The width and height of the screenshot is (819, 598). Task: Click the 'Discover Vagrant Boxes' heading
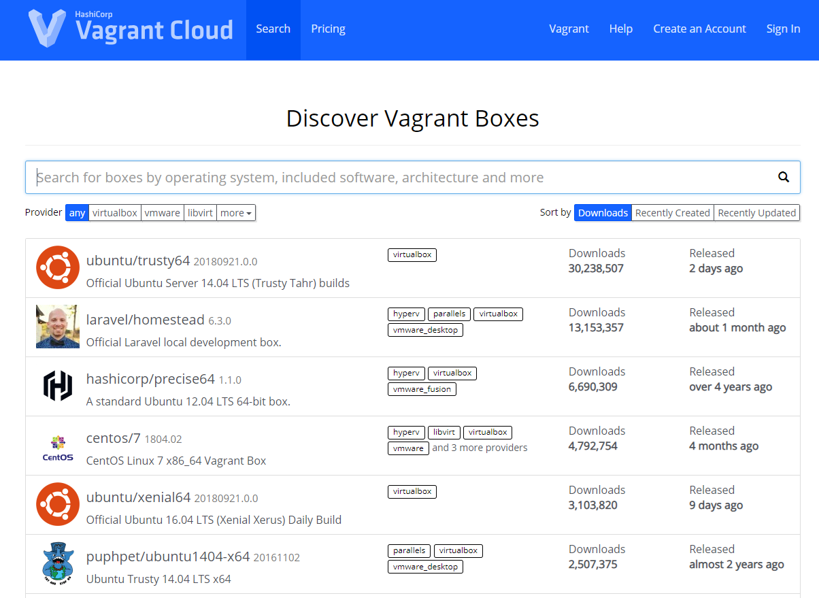pos(413,118)
